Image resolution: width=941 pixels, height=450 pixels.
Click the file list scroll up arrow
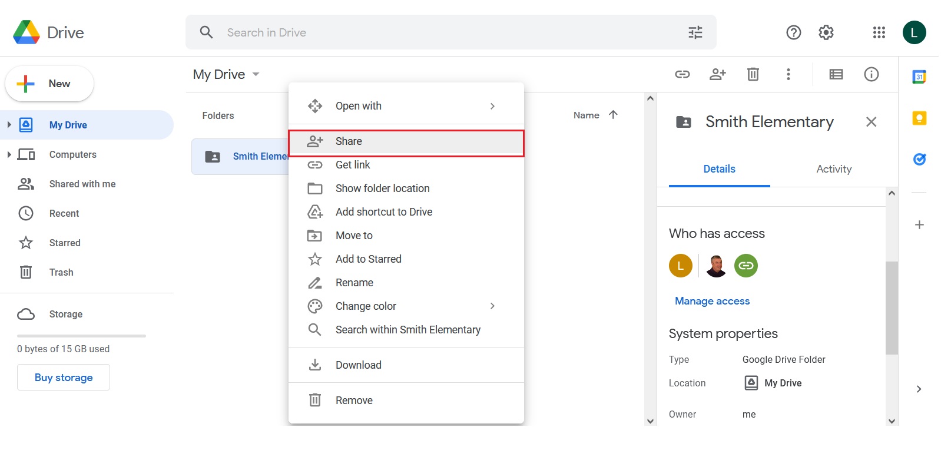[x=650, y=98]
